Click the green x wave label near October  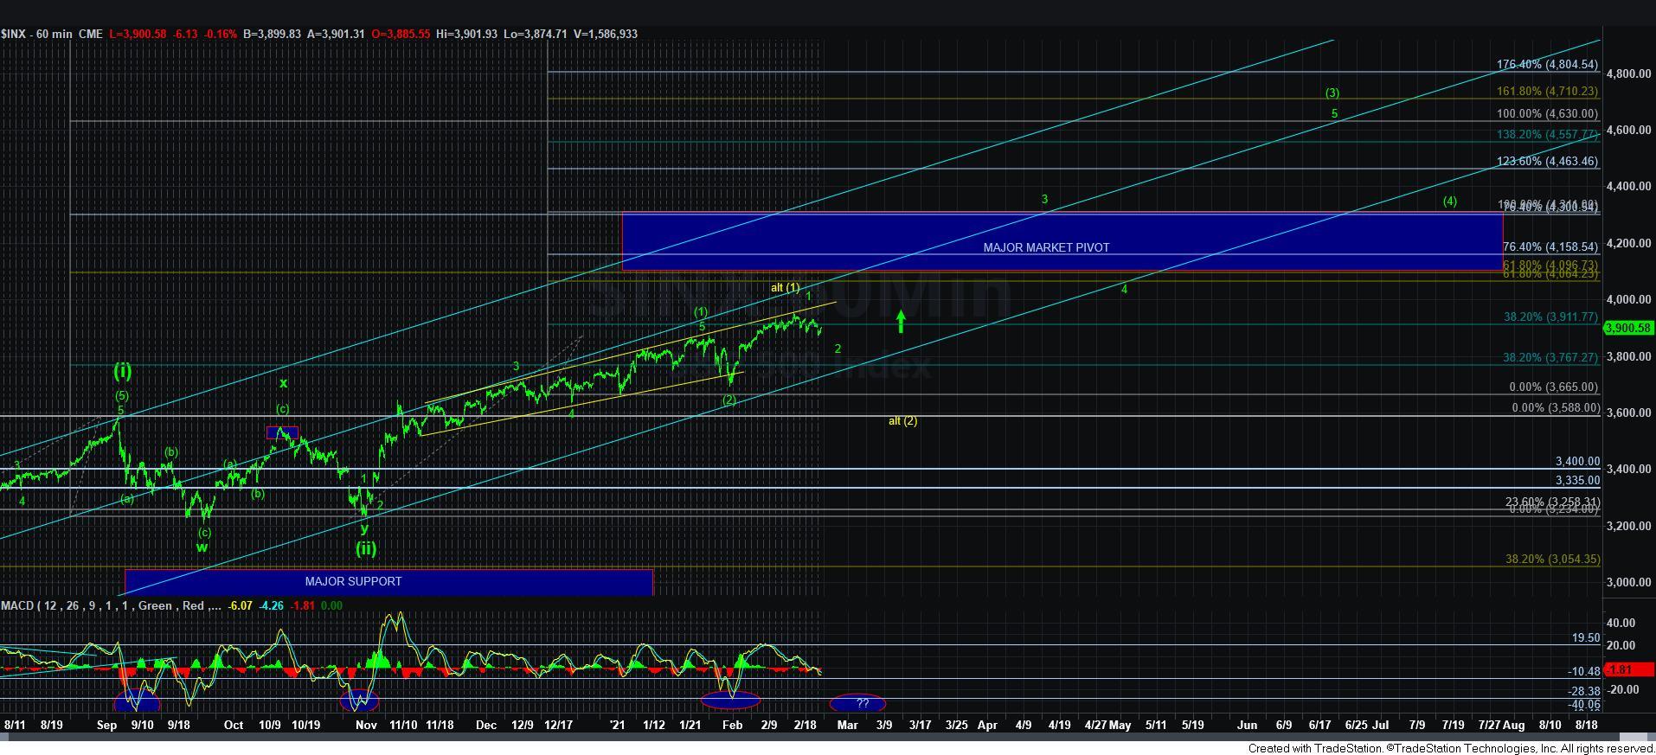coord(283,383)
